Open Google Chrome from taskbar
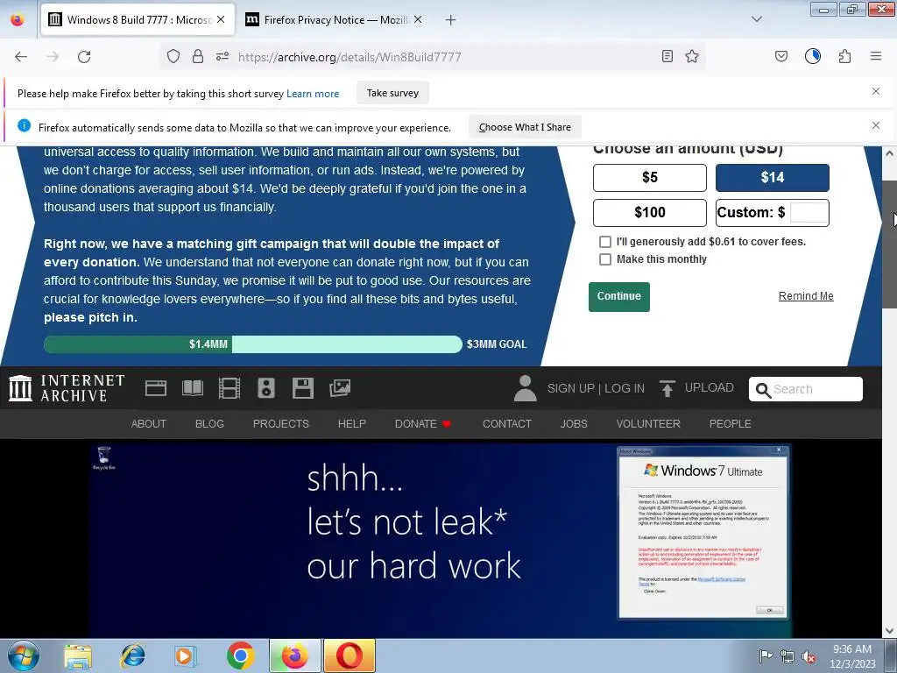This screenshot has height=673, width=897. click(x=240, y=655)
